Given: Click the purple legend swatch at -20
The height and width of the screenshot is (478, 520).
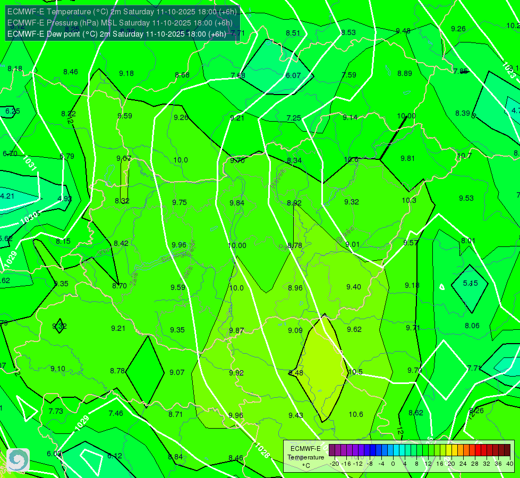Looking at the screenshot, I should 333,450.
